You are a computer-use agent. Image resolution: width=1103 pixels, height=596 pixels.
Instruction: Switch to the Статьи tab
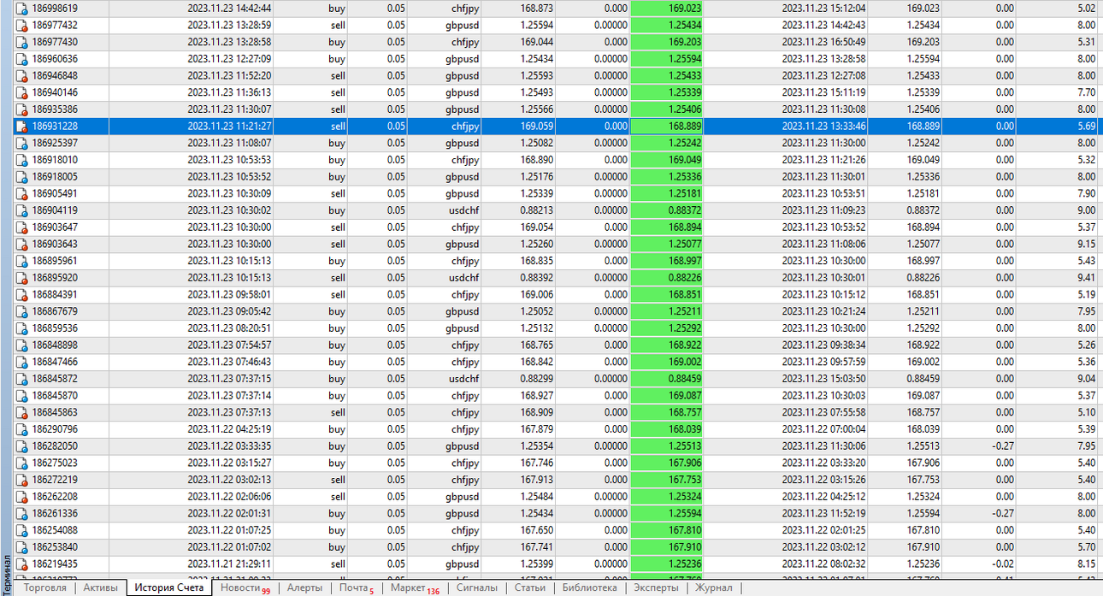point(530,588)
